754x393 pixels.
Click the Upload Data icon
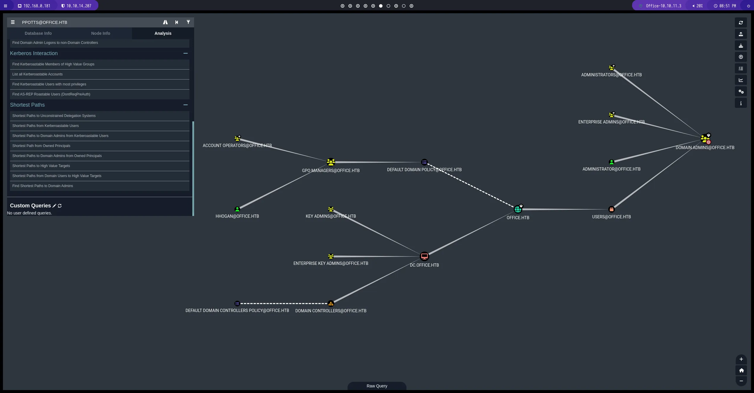[x=741, y=57]
